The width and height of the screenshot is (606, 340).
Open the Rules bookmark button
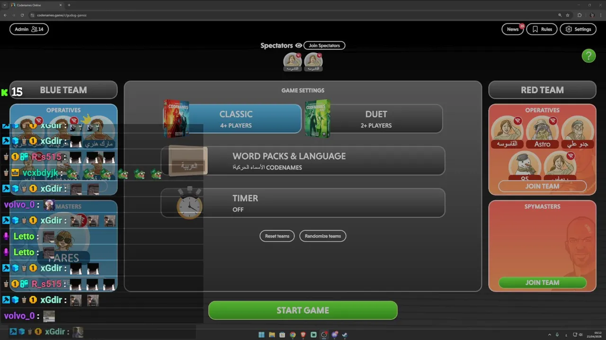coord(542,29)
